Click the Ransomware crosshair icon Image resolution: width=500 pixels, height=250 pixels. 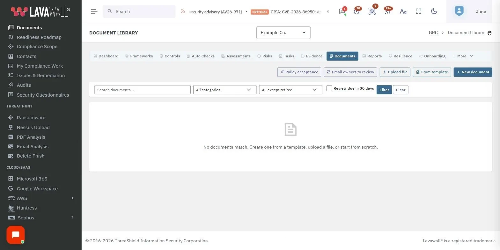coord(11,118)
